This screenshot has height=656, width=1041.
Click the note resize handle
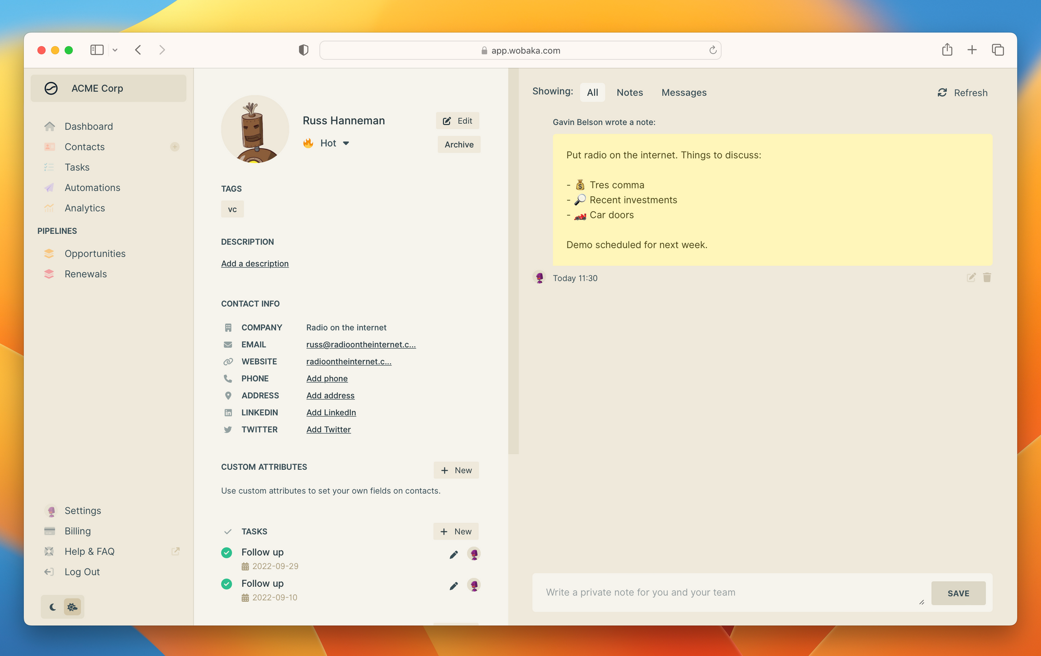[x=921, y=602]
